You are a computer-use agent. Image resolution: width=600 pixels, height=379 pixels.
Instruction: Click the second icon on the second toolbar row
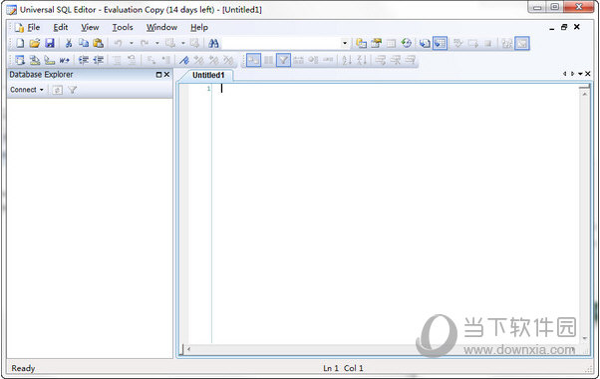click(35, 60)
